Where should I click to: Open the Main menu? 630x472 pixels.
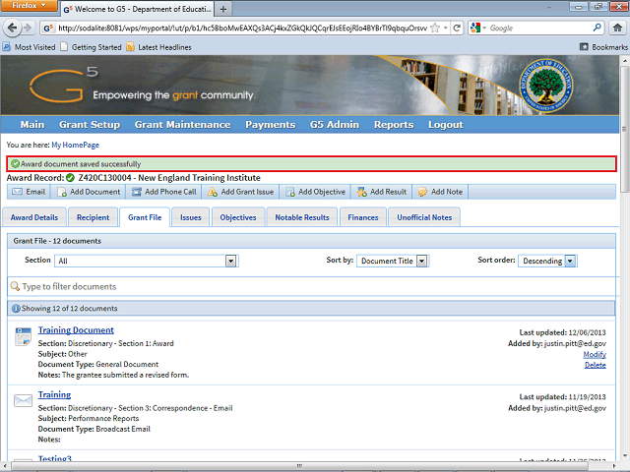(x=32, y=125)
